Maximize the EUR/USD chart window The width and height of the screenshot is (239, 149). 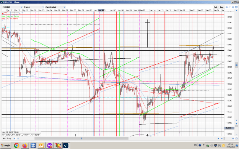tap(235, 2)
